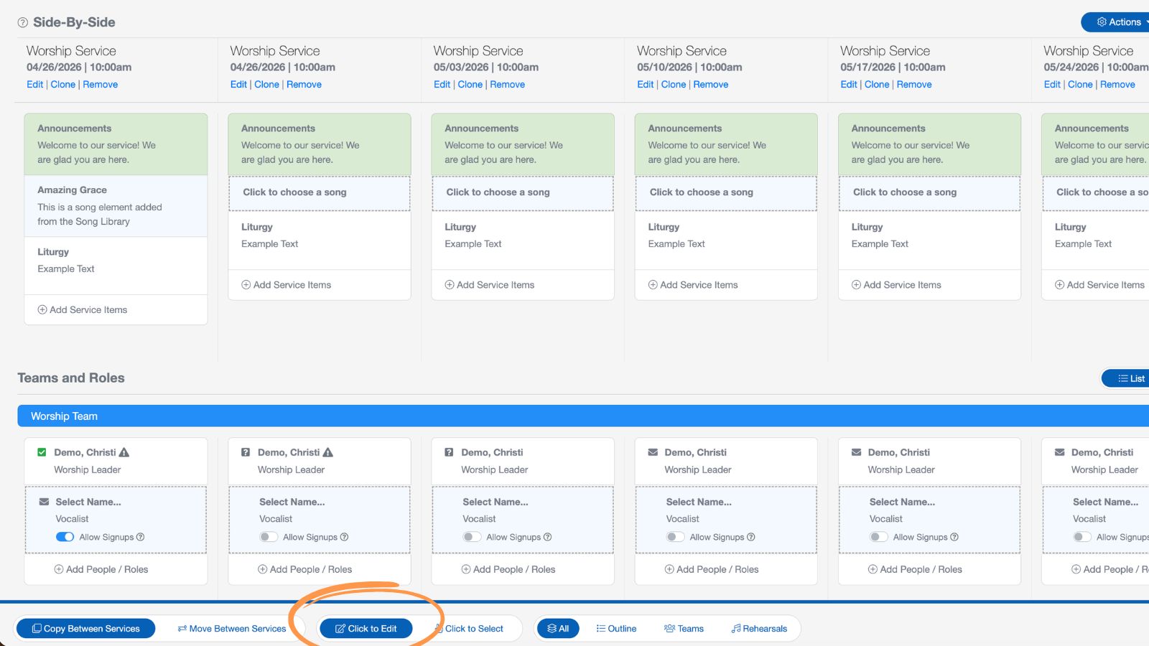Screen dimensions: 1149x646
Task: Click the Move Between Services arrows icon
Action: click(182, 628)
